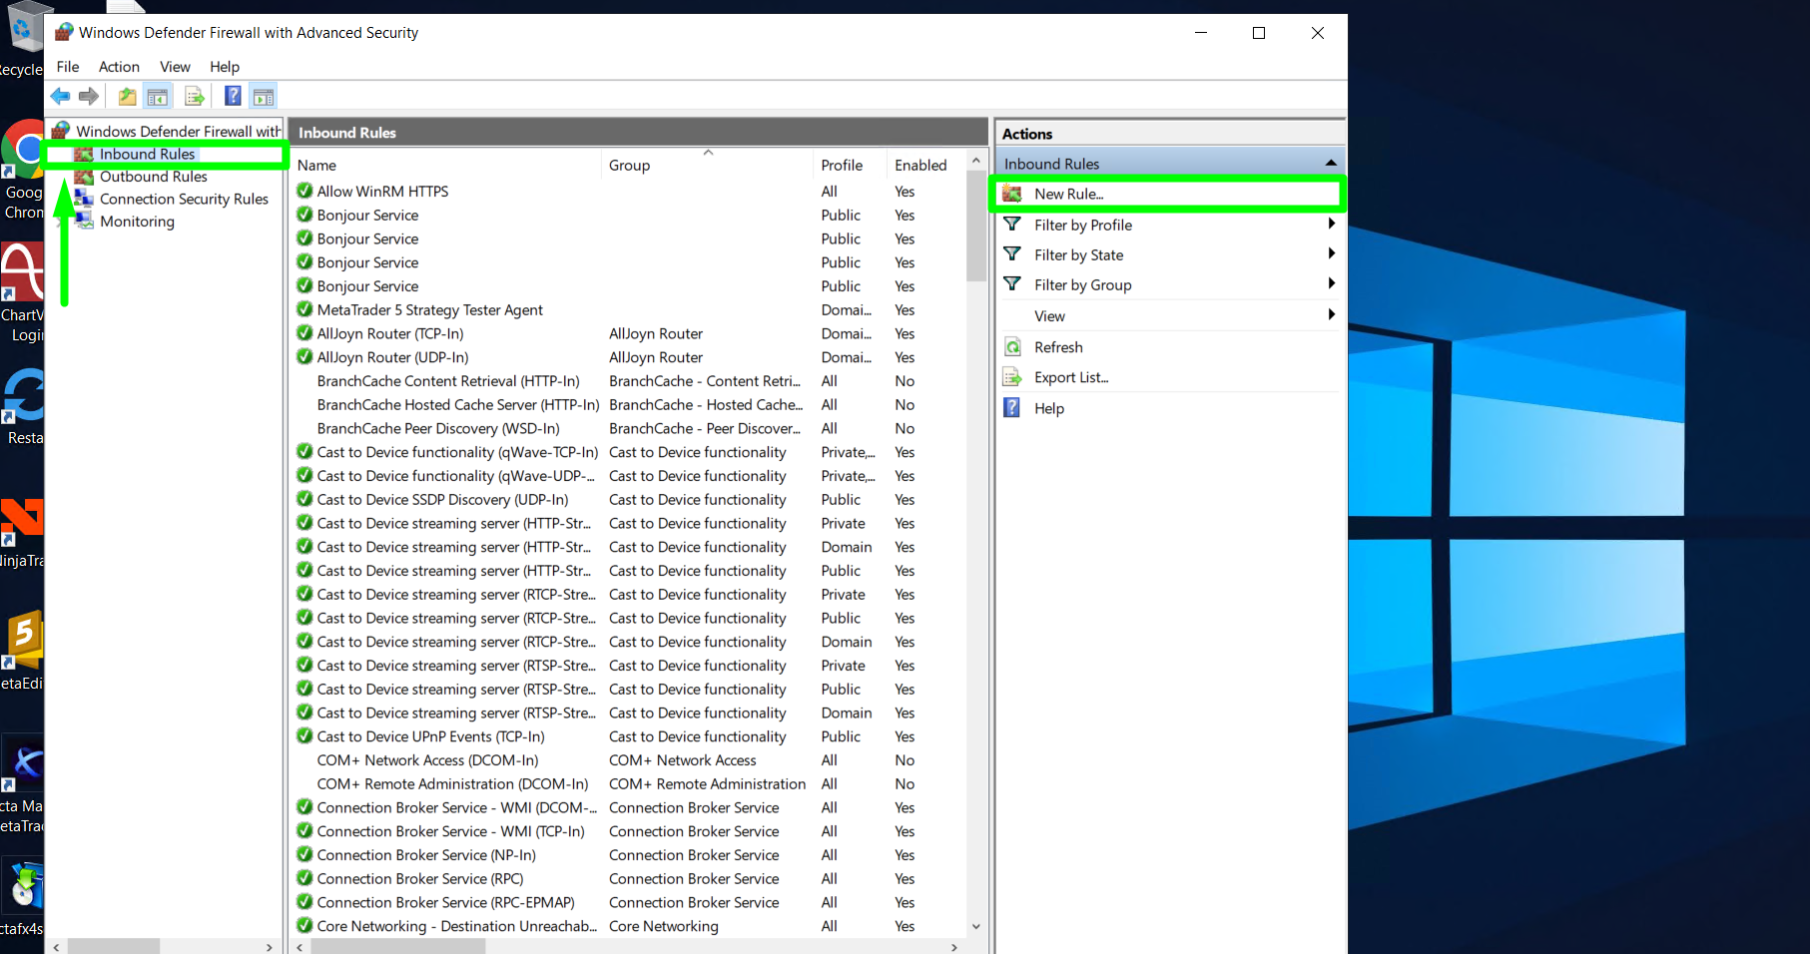Click the Up one level folder icon
1810x954 pixels.
coord(127,97)
